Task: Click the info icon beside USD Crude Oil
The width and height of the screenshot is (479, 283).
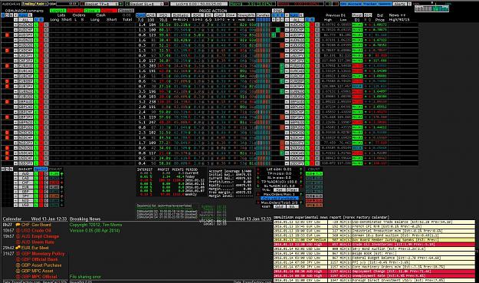Action: click(18, 230)
